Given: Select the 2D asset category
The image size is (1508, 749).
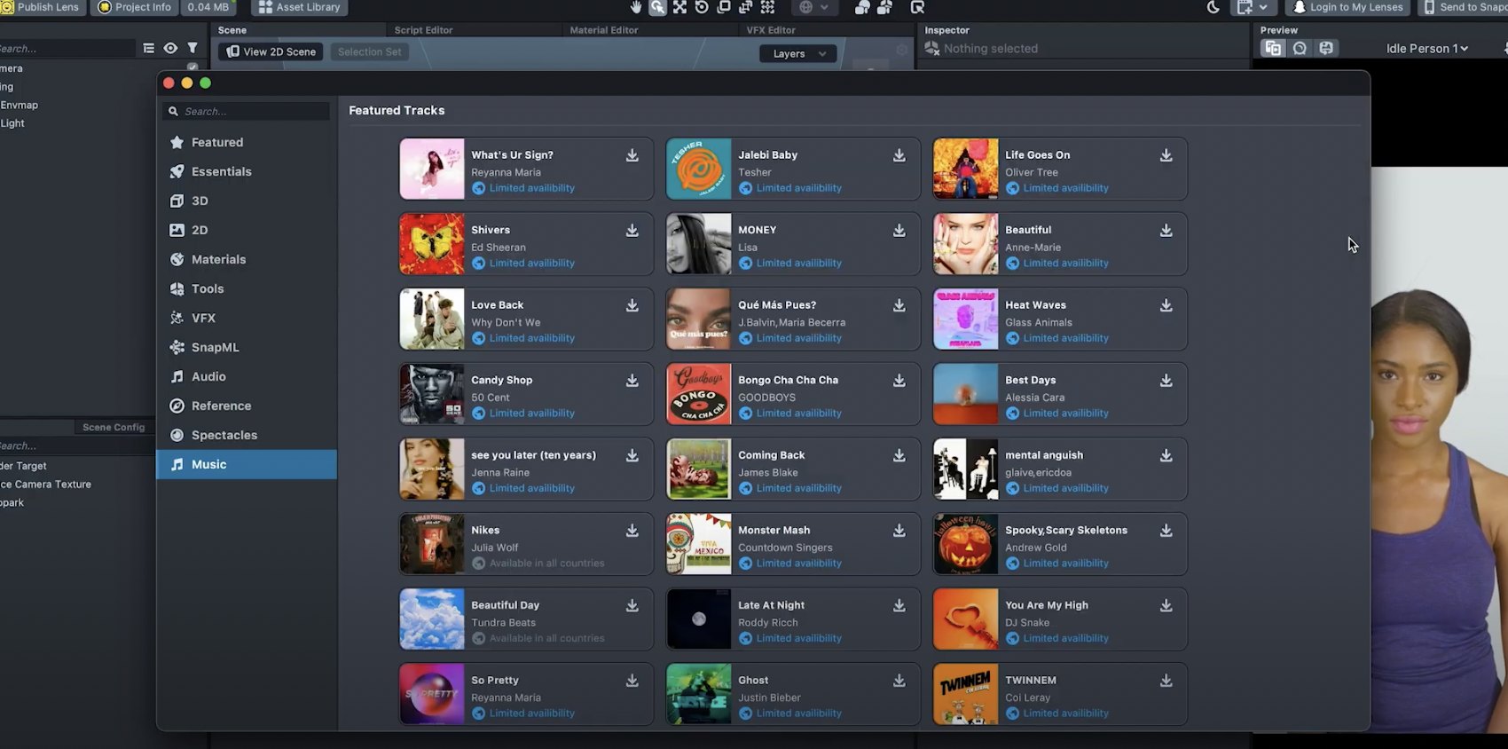Looking at the screenshot, I should pyautogui.click(x=247, y=230).
